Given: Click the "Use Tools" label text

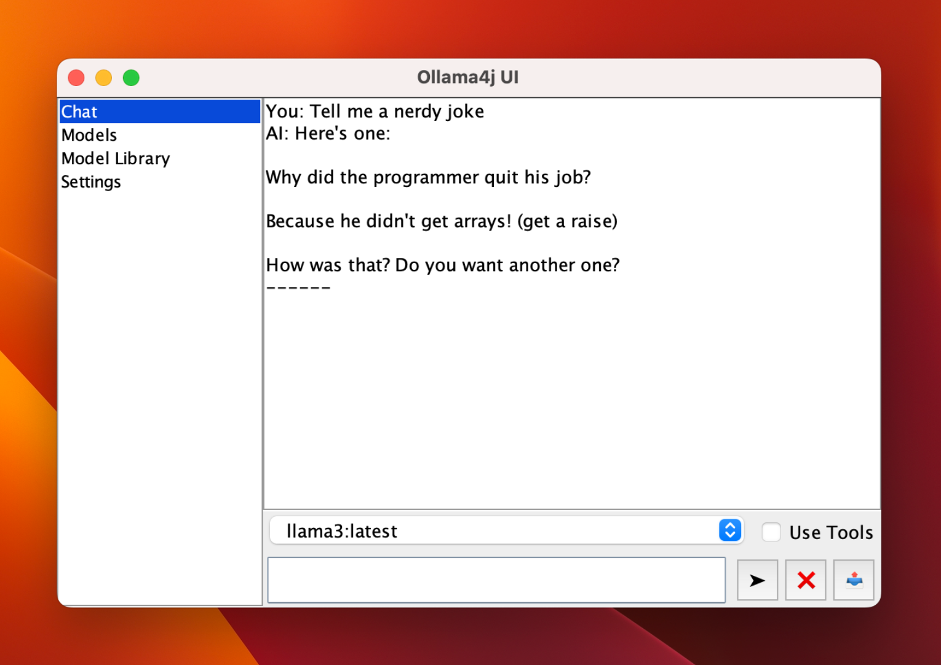Looking at the screenshot, I should point(831,532).
